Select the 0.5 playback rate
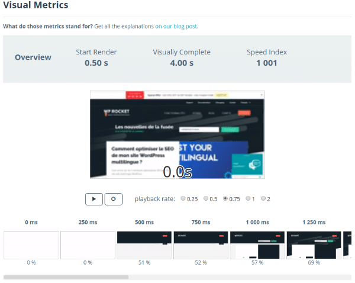This screenshot has height=283, width=355. [x=206, y=199]
